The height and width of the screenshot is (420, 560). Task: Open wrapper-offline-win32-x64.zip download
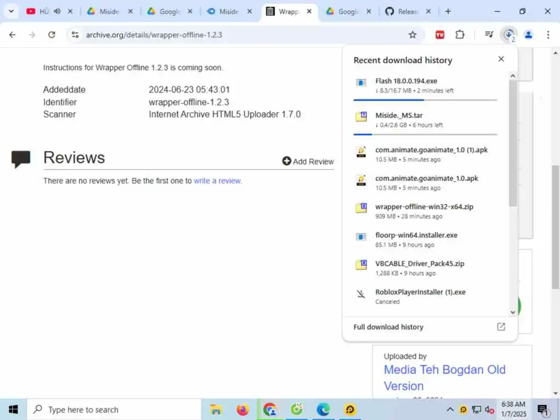425,211
